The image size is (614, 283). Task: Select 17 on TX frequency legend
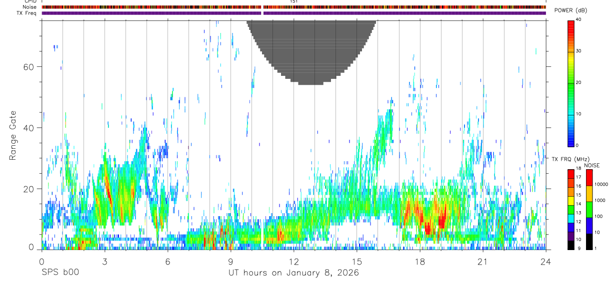pyautogui.click(x=578, y=177)
